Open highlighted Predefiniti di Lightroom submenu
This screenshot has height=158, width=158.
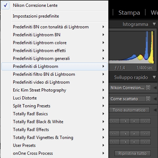tap(55, 66)
